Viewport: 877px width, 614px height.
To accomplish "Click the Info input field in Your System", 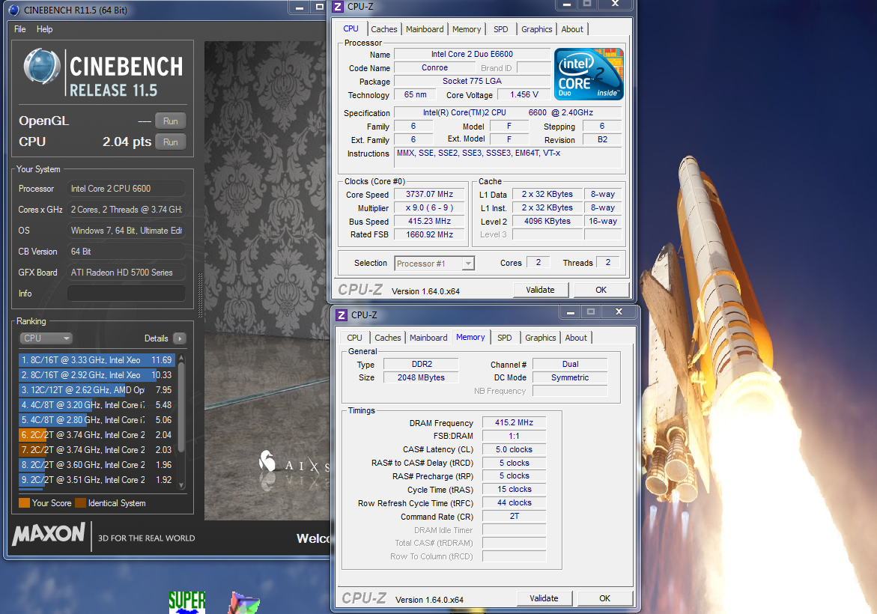I will [x=127, y=293].
